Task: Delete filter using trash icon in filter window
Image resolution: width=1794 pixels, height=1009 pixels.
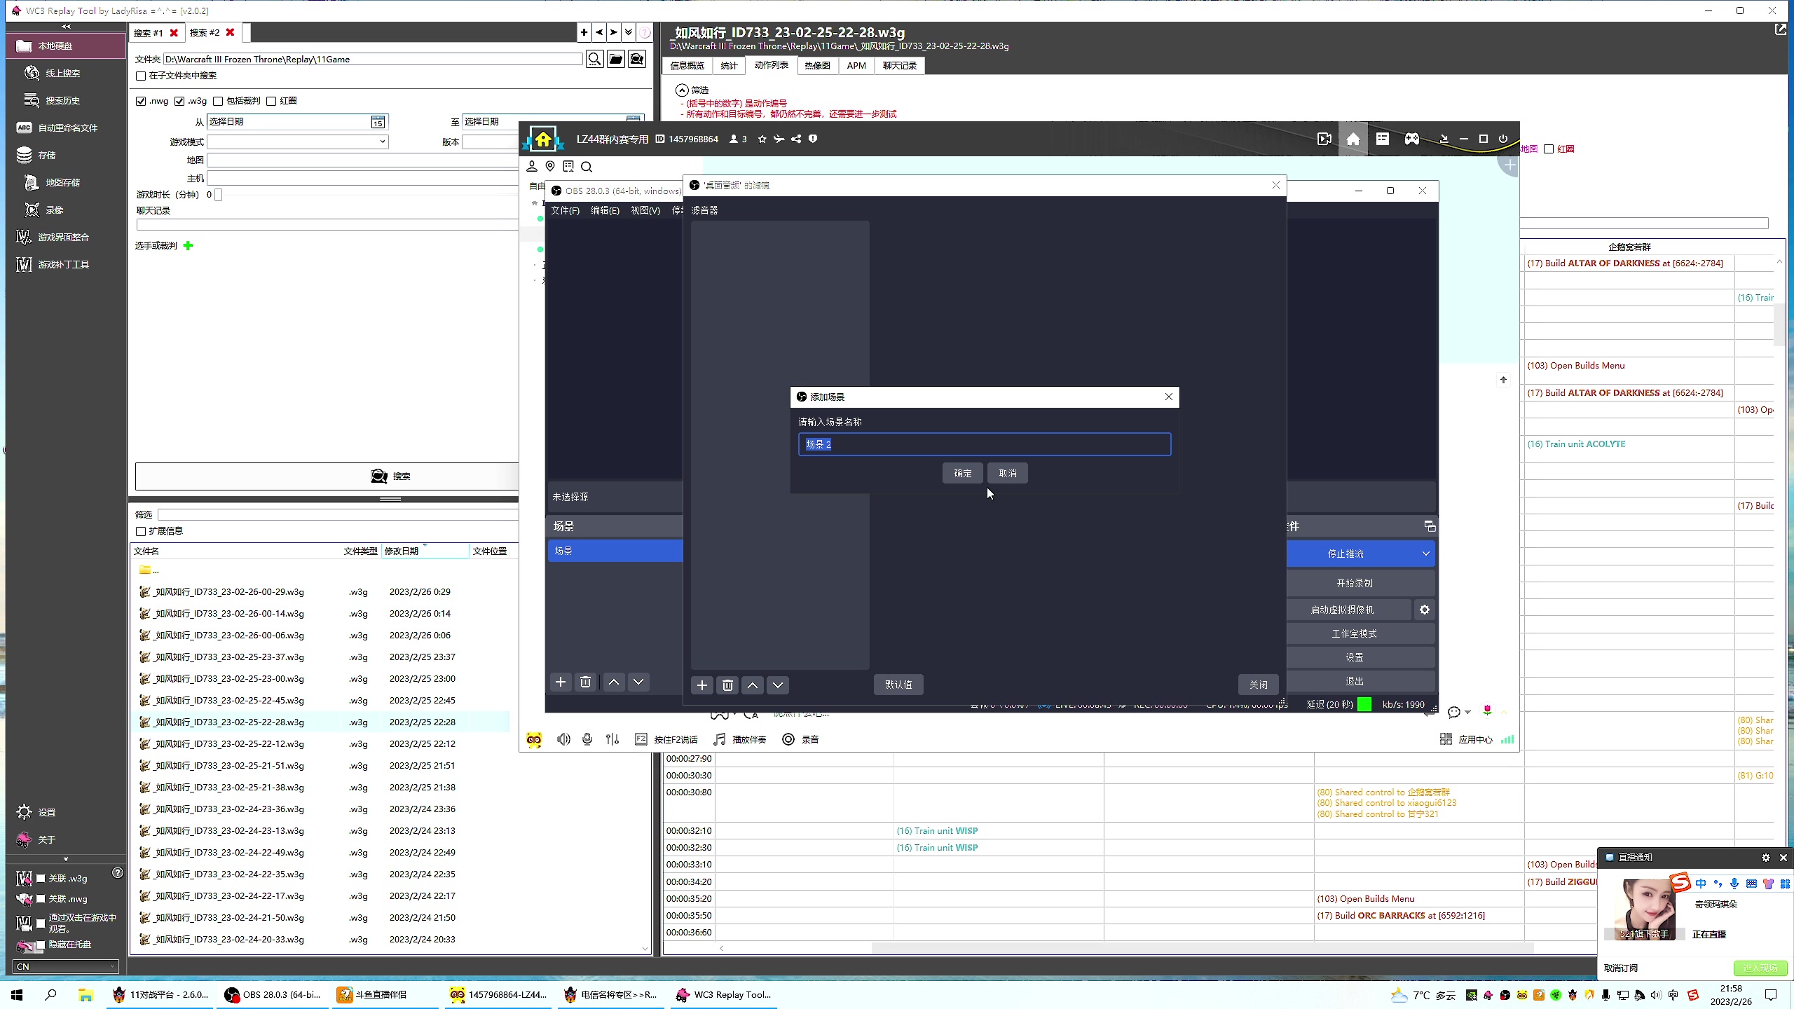Action: click(727, 685)
